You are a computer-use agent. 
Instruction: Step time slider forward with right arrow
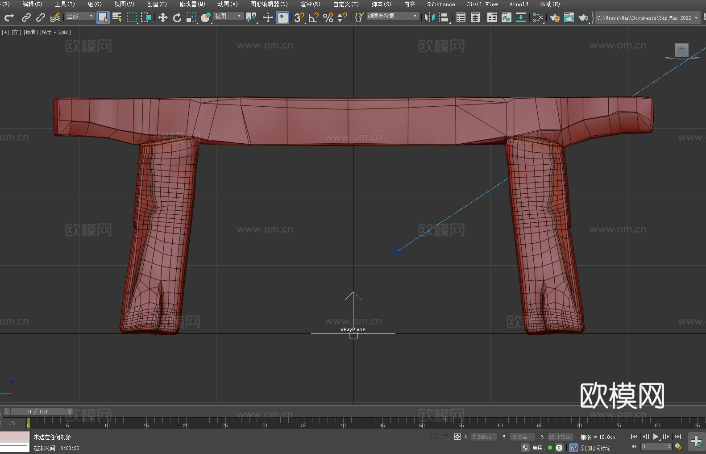tap(69, 412)
